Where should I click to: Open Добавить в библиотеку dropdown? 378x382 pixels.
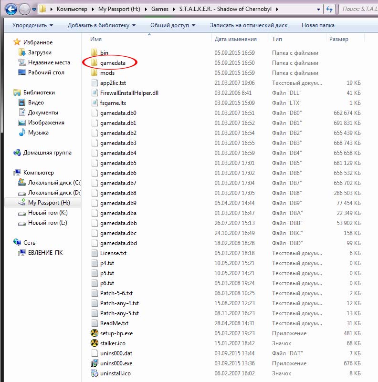click(101, 25)
